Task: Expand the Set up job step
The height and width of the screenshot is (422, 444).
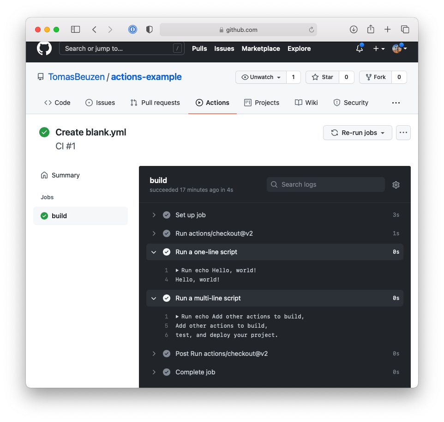Action: point(154,215)
